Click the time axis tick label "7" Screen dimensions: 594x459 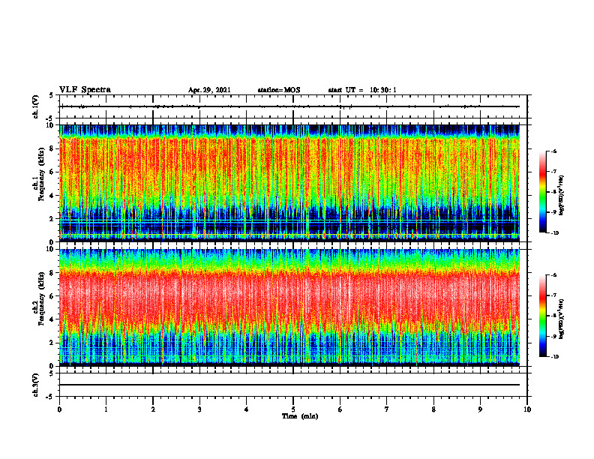(387, 409)
